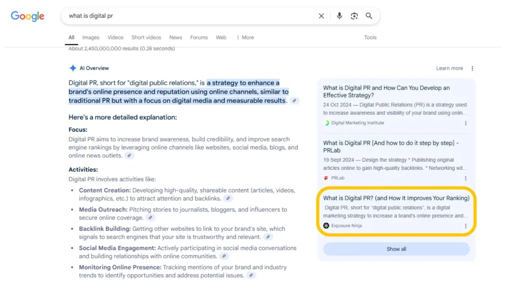Click the Exposure Ninja favicon
Viewport: 518px width, 291px height.
tap(326, 226)
